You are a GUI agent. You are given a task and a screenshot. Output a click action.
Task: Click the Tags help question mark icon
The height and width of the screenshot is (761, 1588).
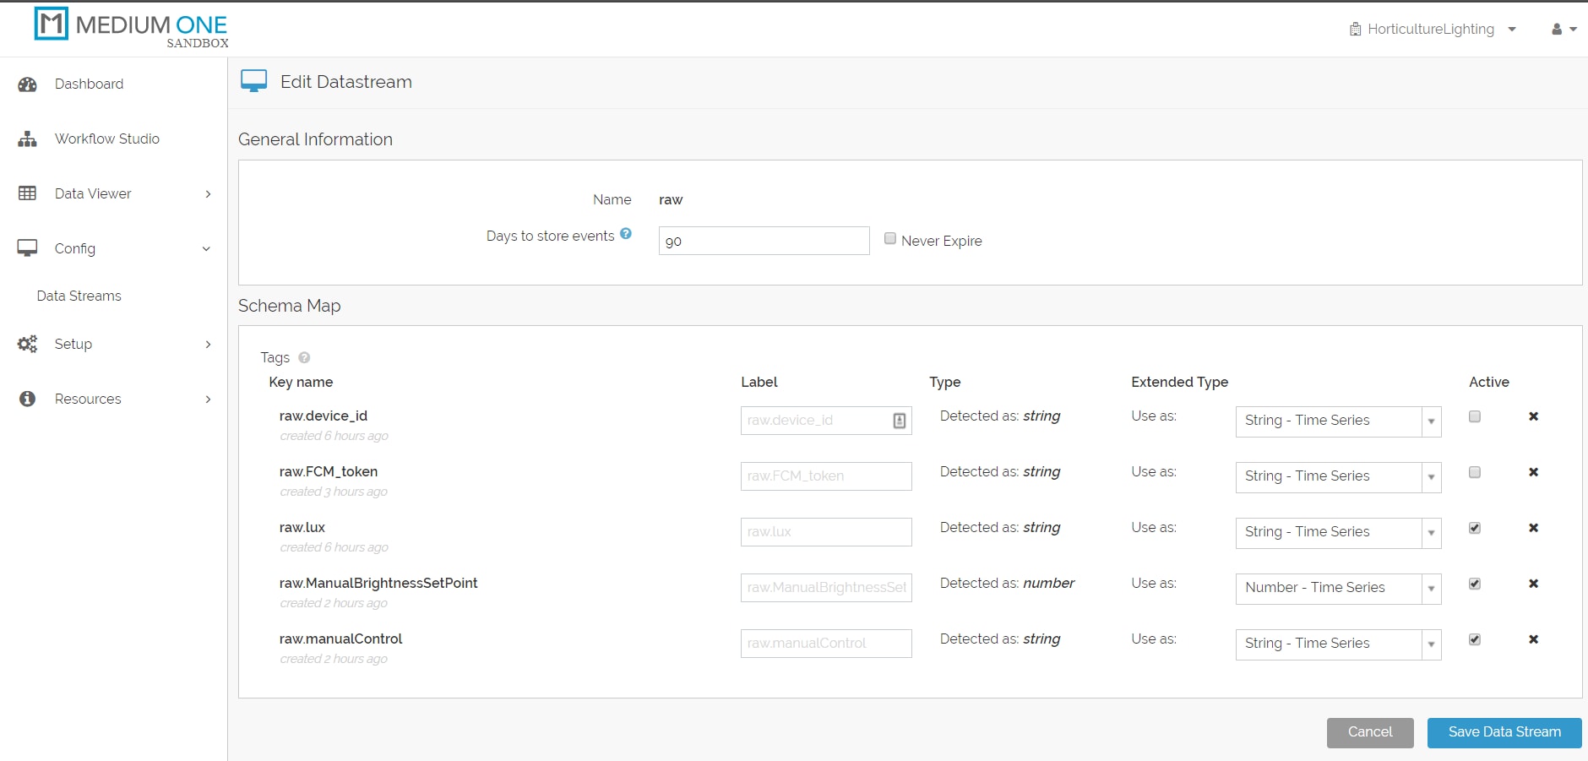click(x=304, y=357)
